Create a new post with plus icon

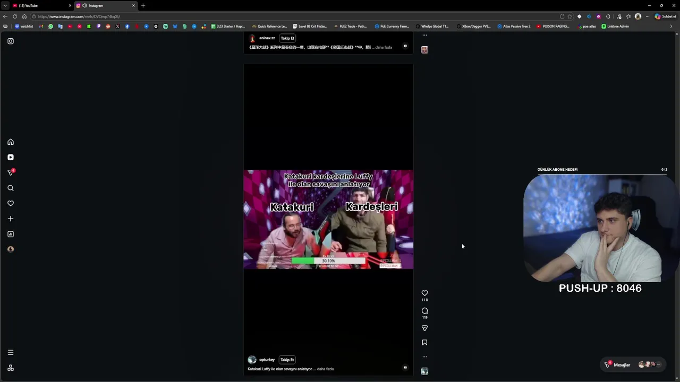click(11, 219)
